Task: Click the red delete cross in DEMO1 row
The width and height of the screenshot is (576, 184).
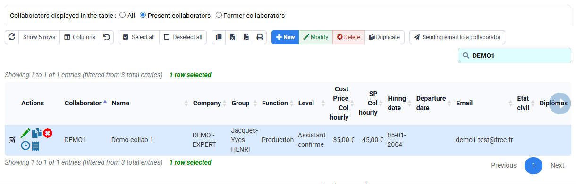Action: click(x=48, y=133)
